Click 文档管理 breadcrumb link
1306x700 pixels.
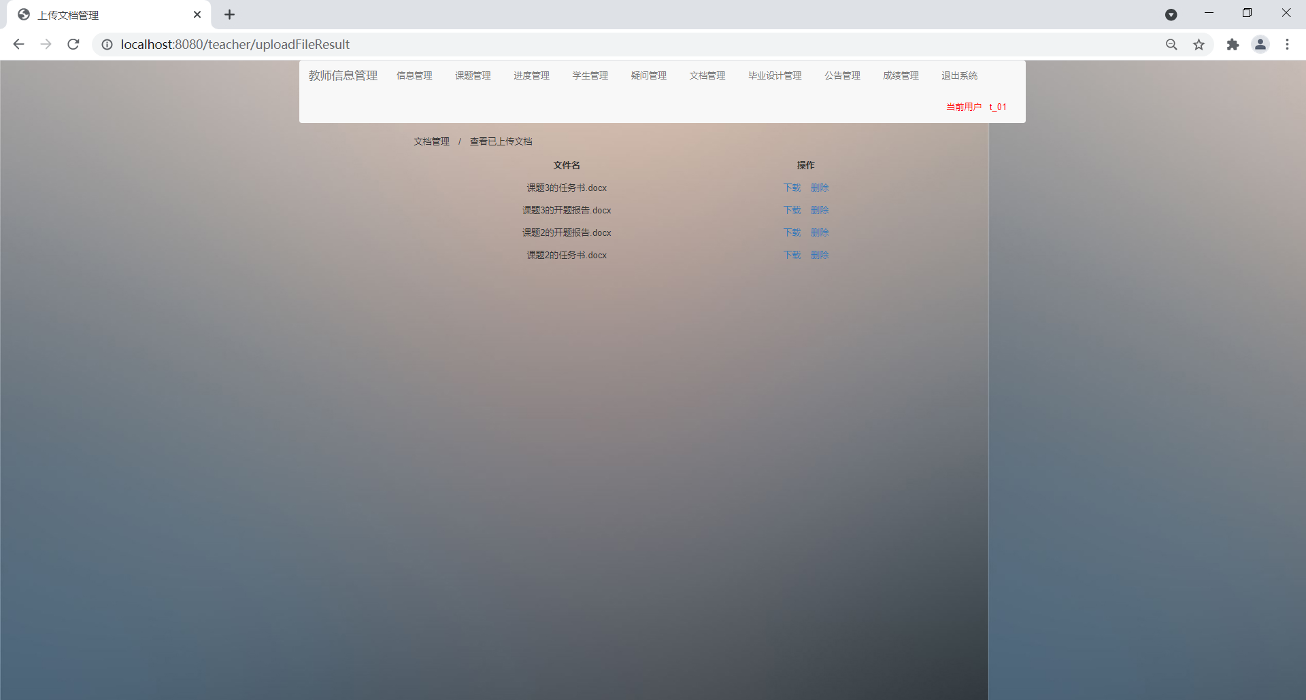coord(431,141)
